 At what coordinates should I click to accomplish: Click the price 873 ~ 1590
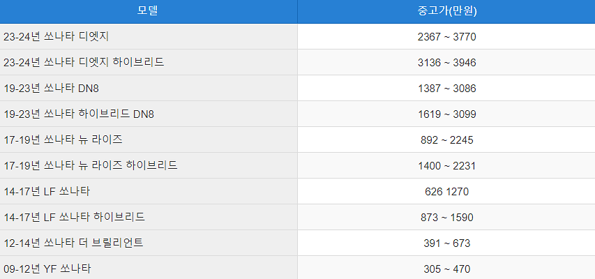pyautogui.click(x=446, y=218)
